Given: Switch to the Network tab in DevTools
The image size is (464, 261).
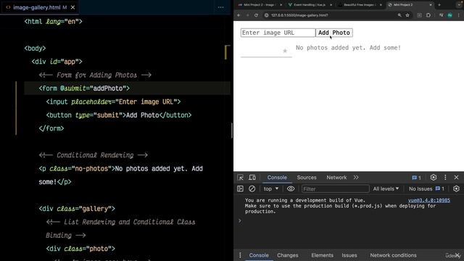Looking at the screenshot, I should point(336,177).
